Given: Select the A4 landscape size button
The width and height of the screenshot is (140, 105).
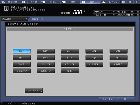Looking at the screenshot, I should (x=46, y=51).
